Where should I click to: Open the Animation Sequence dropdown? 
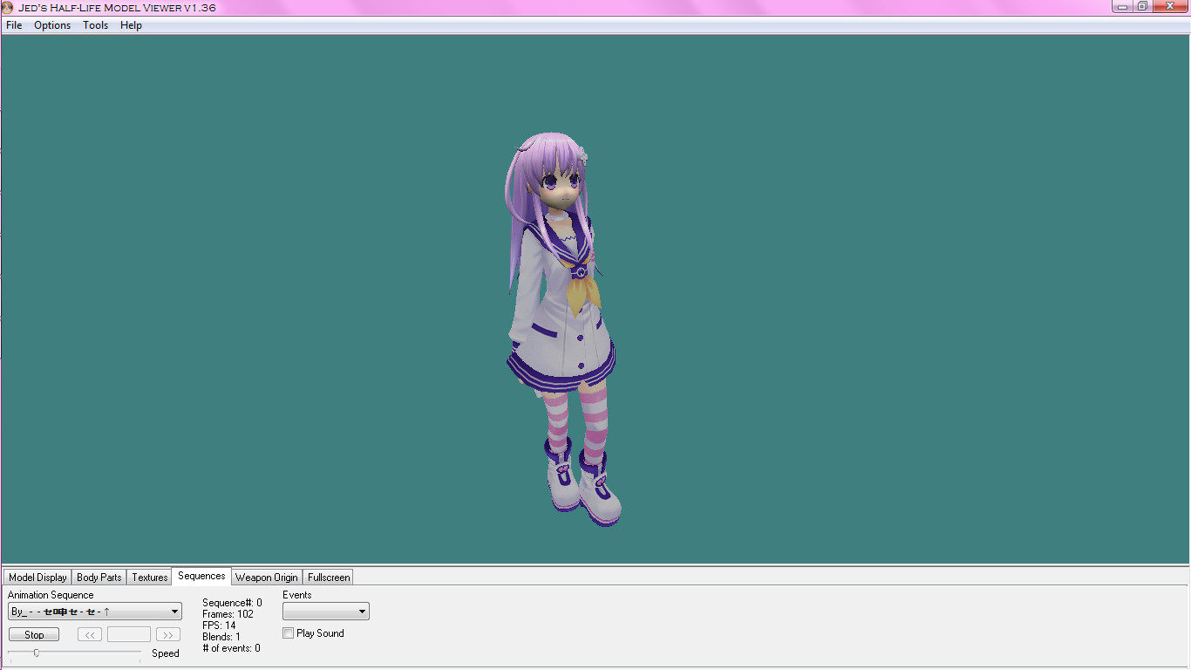click(174, 611)
